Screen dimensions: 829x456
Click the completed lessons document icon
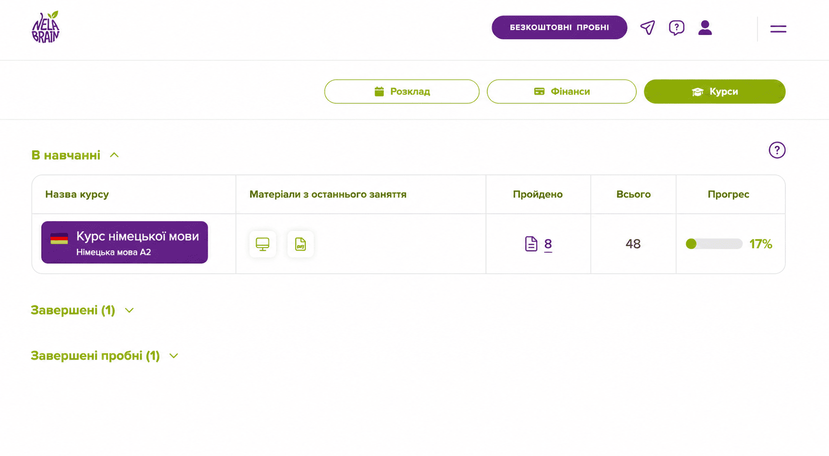531,244
